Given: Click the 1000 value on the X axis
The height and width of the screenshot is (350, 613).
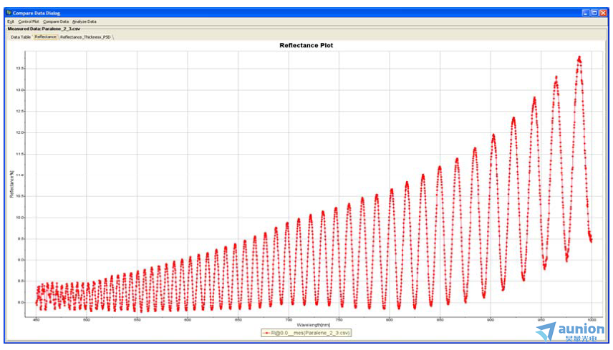Looking at the screenshot, I should click(x=592, y=320).
